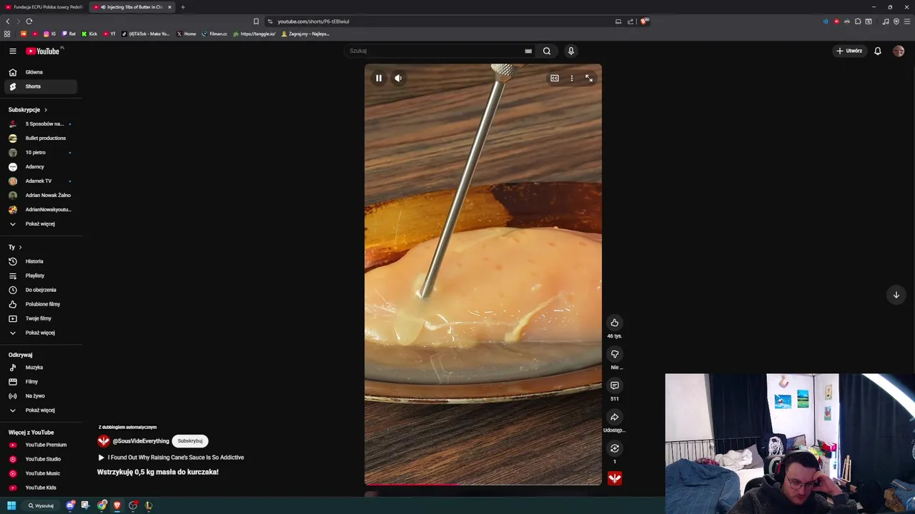Open the browser hamburger menu
The height and width of the screenshot is (514, 915).
pos(906,21)
